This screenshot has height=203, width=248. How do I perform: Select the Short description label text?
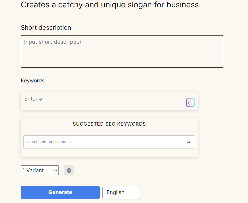[x=46, y=28]
